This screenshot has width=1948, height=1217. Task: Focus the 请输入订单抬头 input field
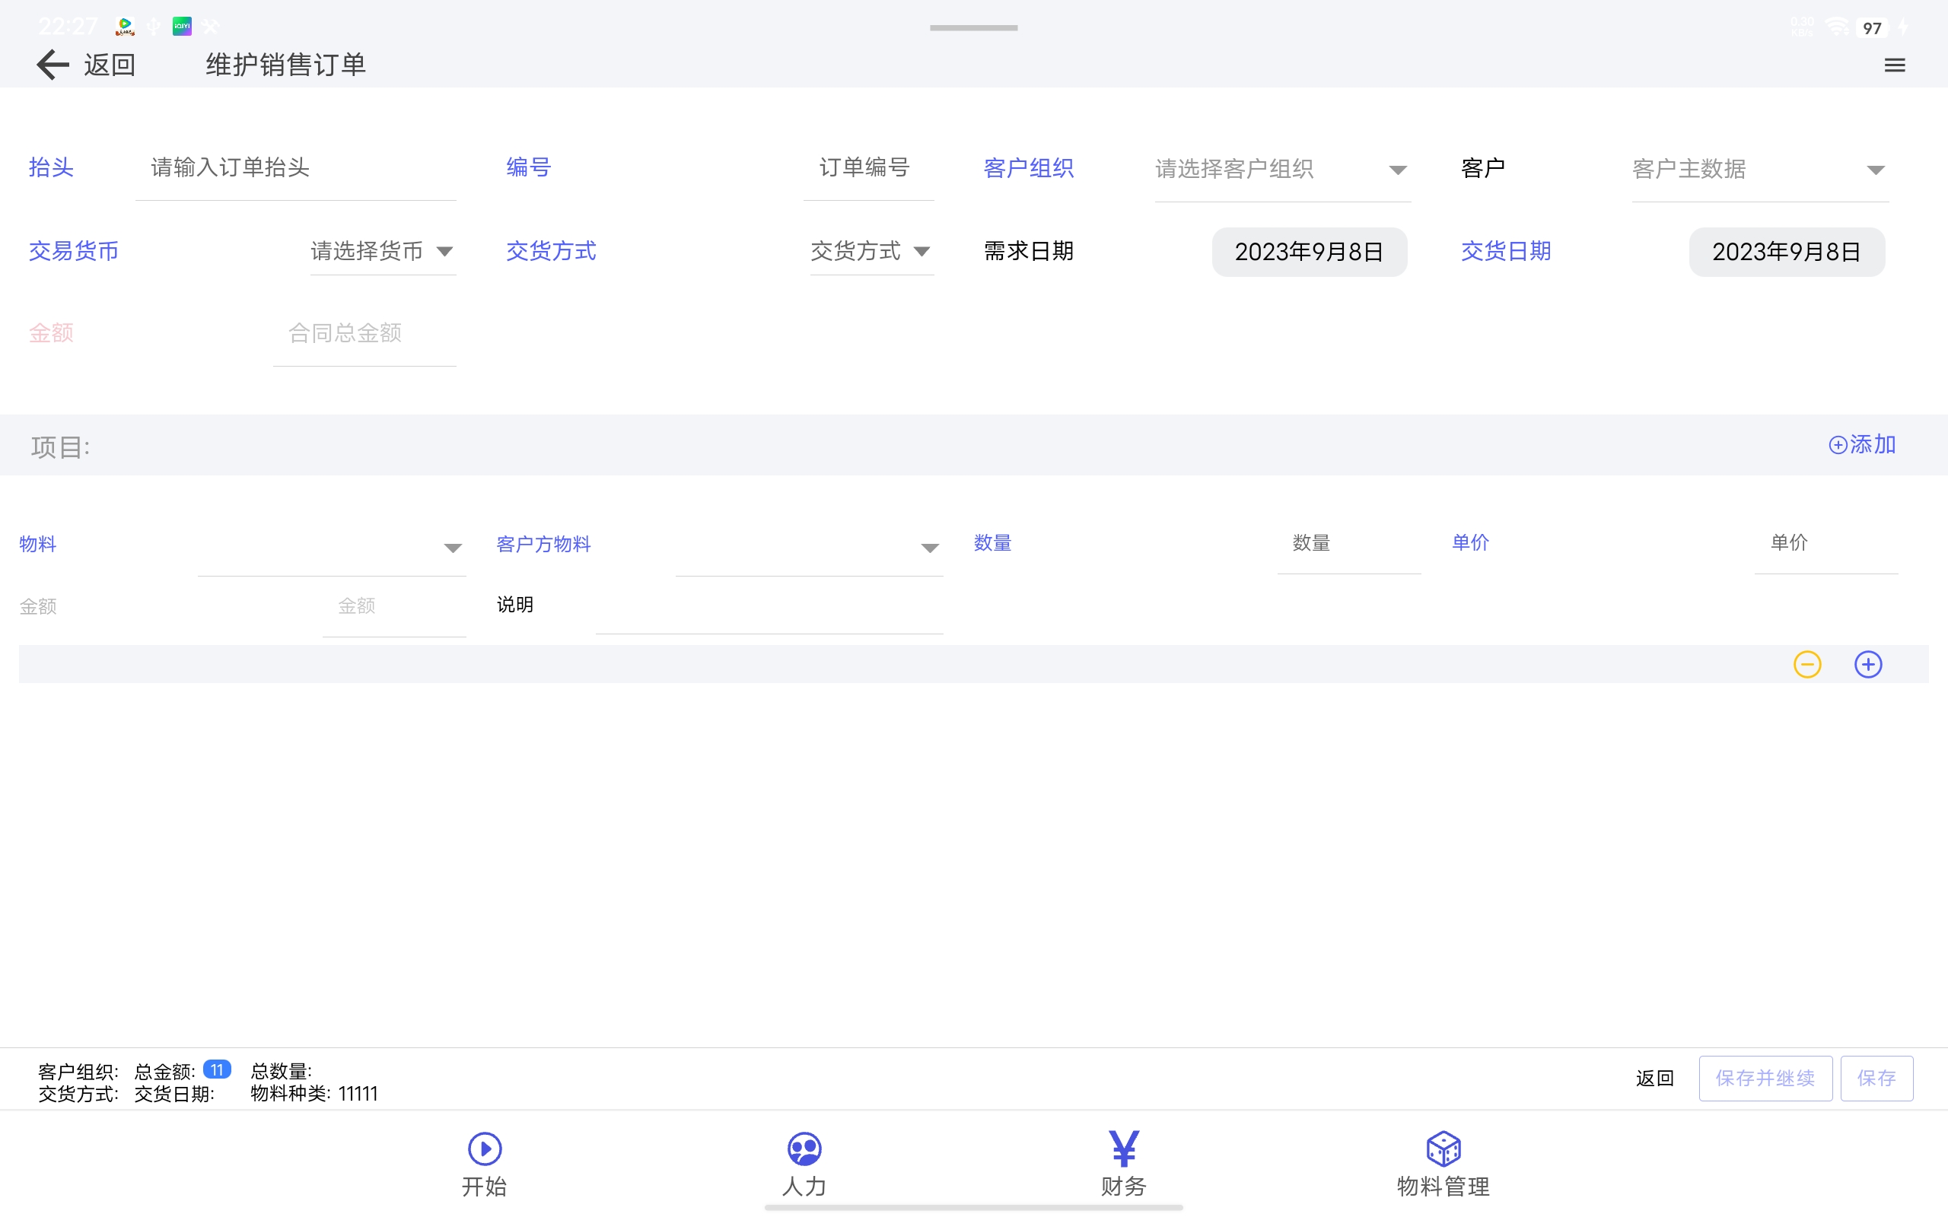294,167
